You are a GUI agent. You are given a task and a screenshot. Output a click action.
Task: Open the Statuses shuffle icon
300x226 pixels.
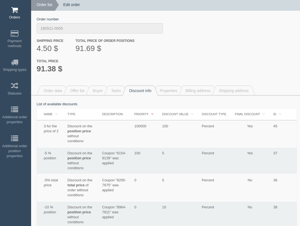click(15, 86)
